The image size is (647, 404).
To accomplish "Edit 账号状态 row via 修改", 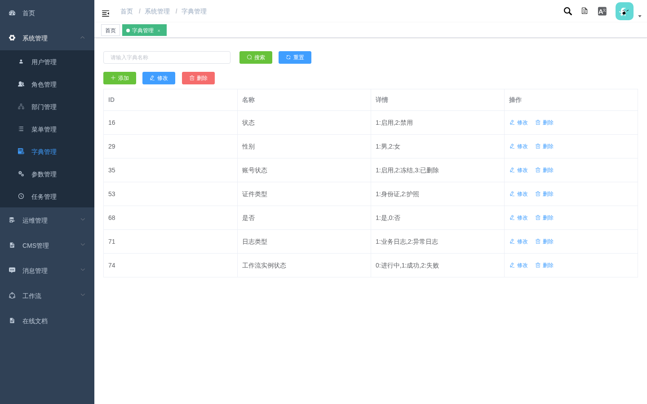I will pos(518,170).
